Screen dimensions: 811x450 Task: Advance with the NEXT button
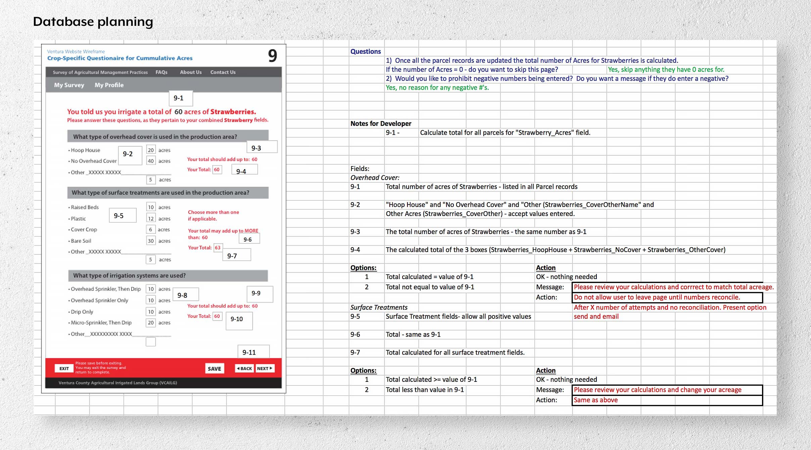pos(265,368)
